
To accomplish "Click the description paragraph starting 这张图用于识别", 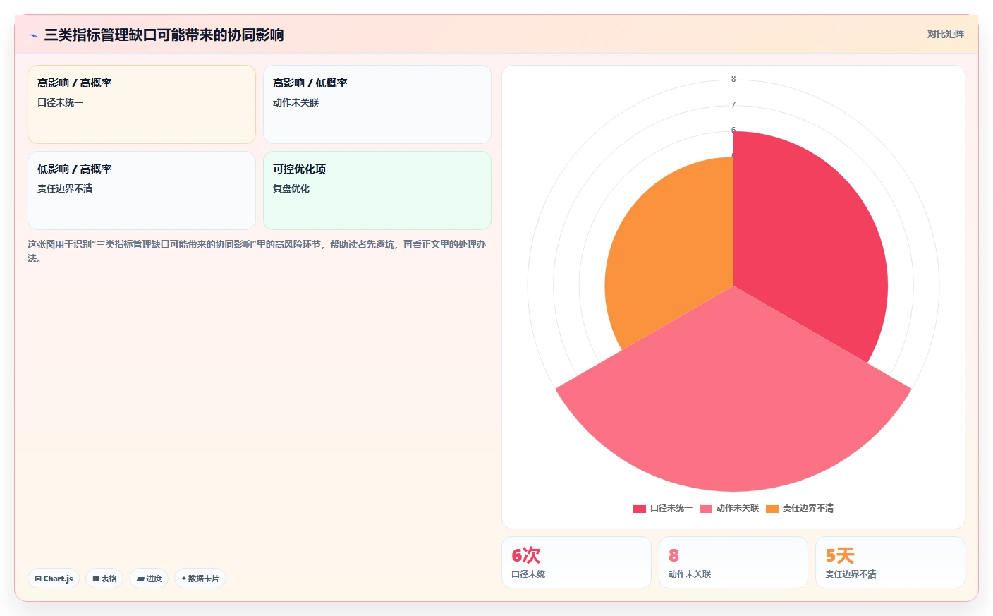I will click(x=257, y=251).
